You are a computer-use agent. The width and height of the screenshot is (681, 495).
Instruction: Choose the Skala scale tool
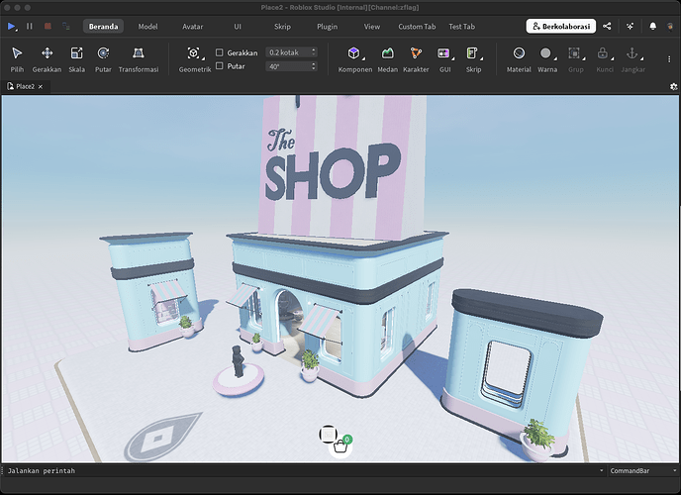(x=76, y=53)
